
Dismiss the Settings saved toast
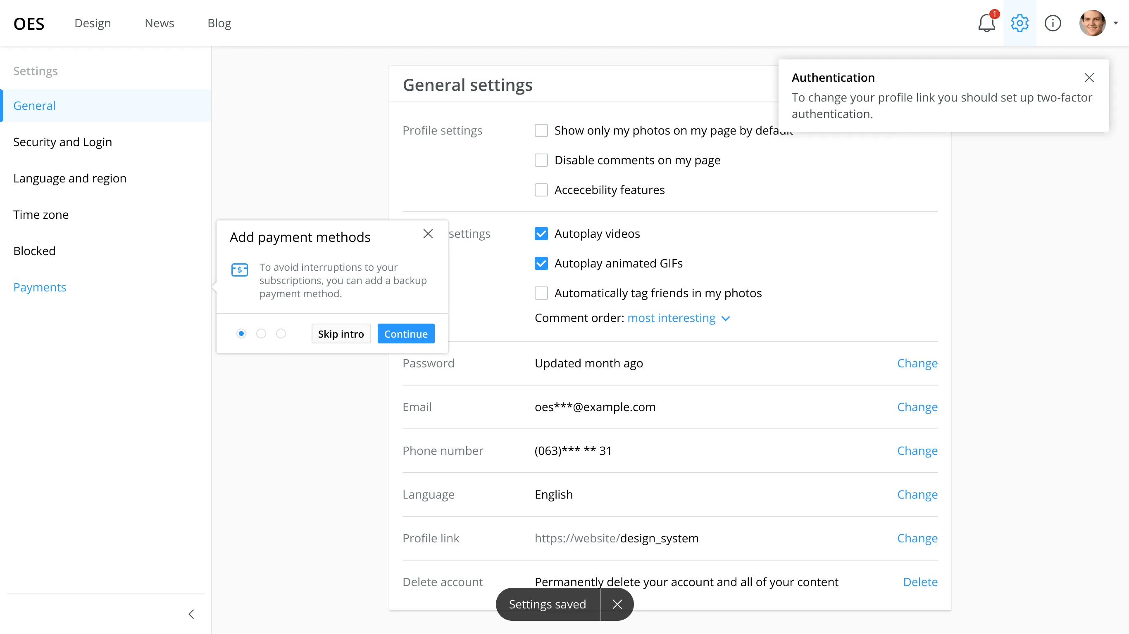point(617,604)
